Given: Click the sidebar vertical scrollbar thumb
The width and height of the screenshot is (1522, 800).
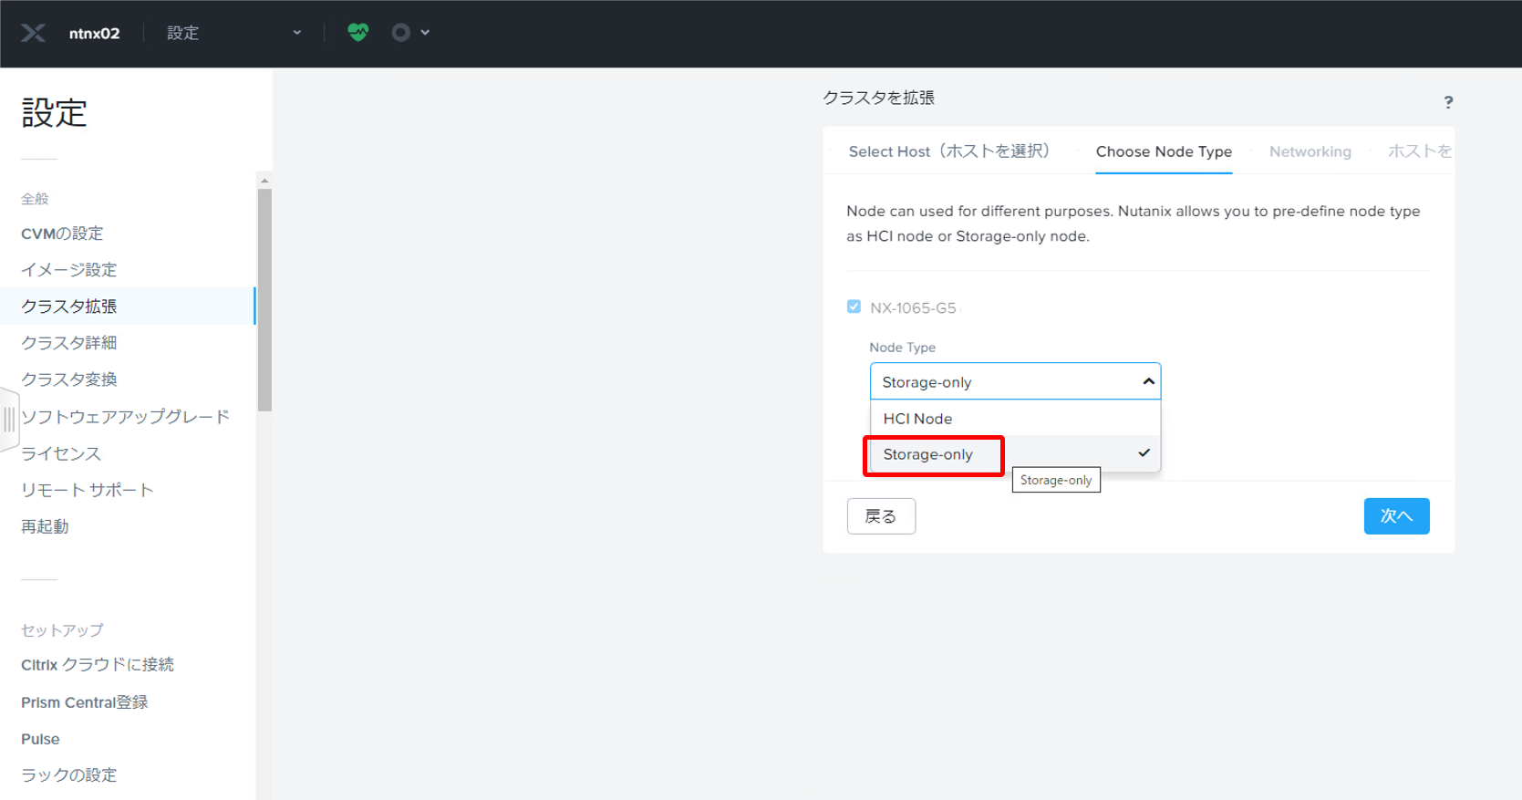Looking at the screenshot, I should click(264, 299).
